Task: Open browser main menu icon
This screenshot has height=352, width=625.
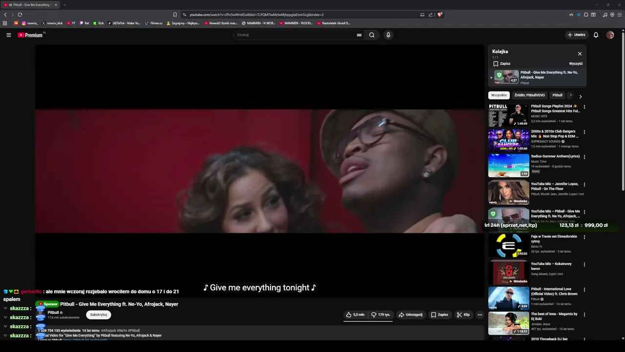Action: tap(620, 15)
